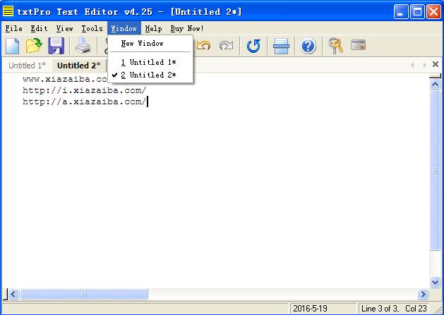Open Help via blue question mark icon
Screen dimensions: 444x315
coord(308,46)
